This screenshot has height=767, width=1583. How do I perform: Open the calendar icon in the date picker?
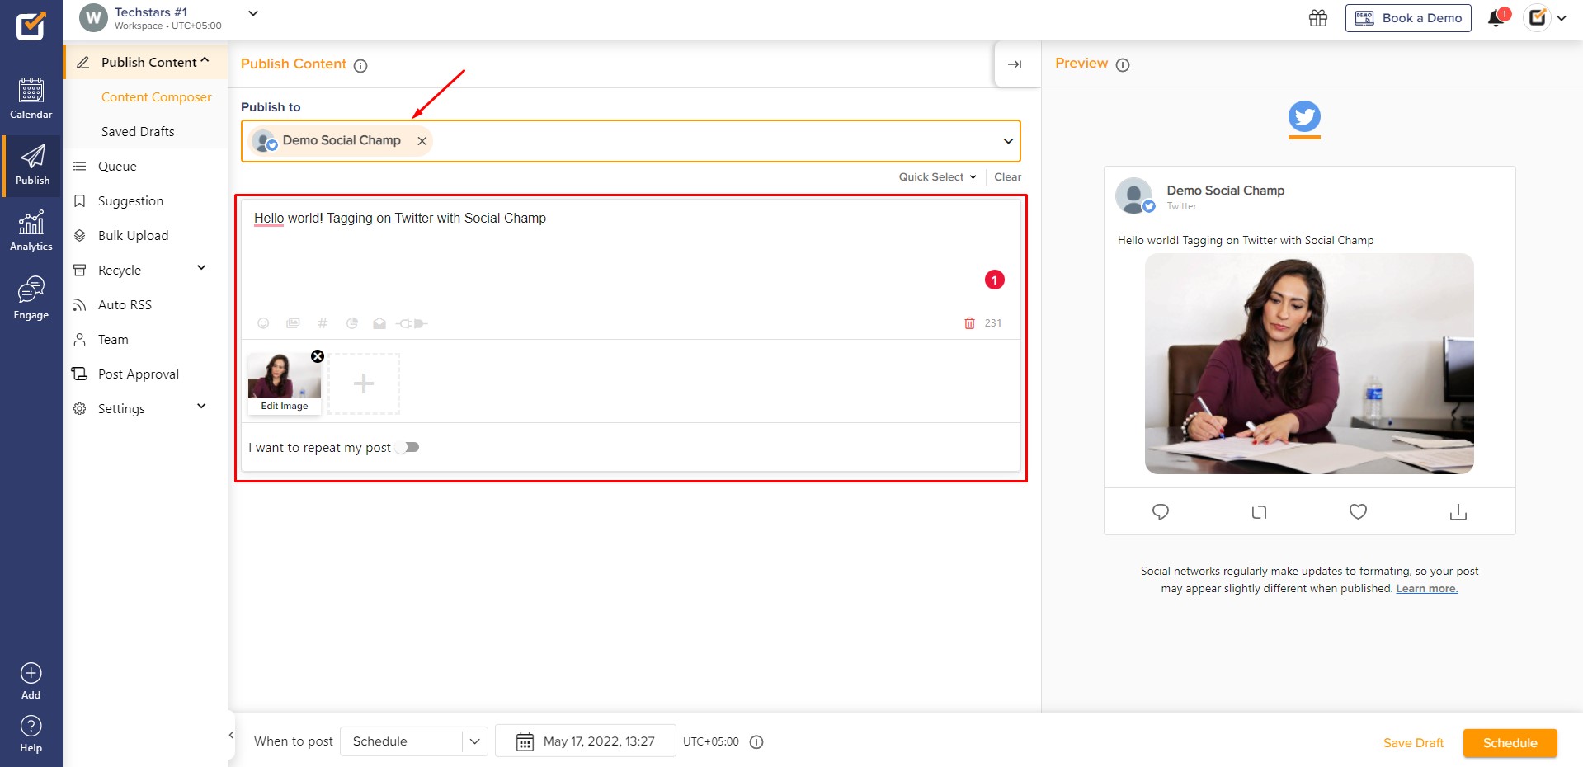525,741
